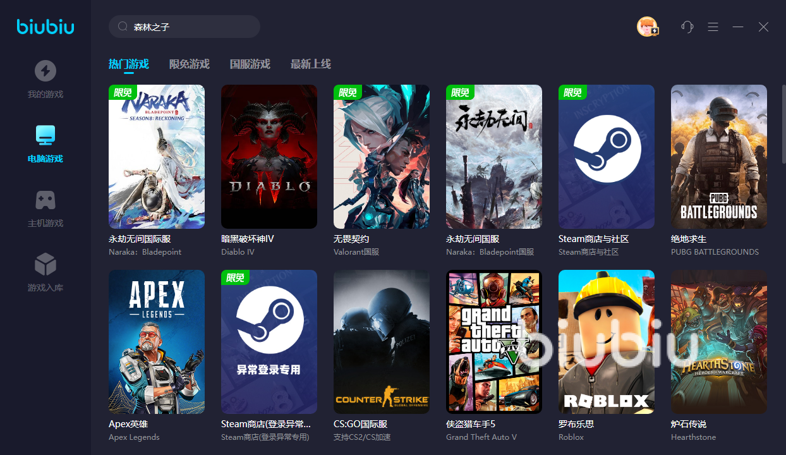This screenshot has width=786, height=455.
Task: Choose the Grand Theft Auto V cover
Action: [x=494, y=342]
